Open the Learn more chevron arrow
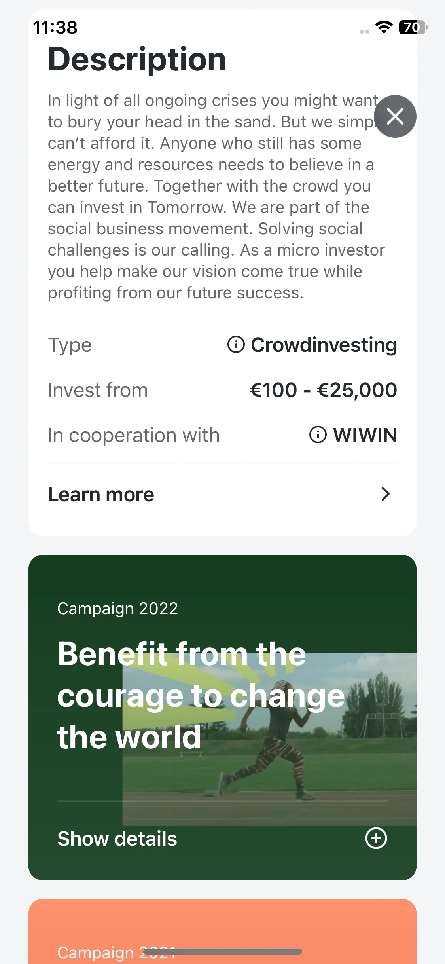This screenshot has width=445, height=964. click(x=386, y=494)
